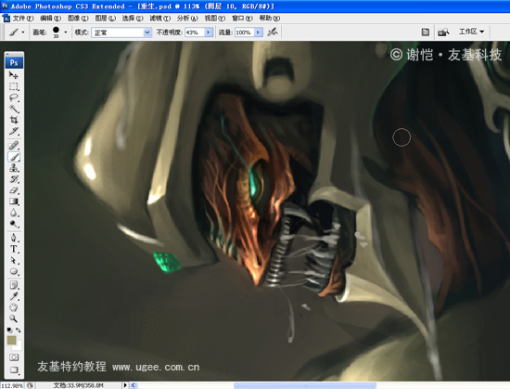Open the Select menu
510x389 pixels.
click(133, 19)
